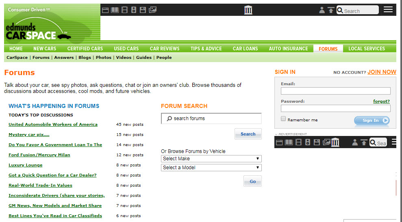
Task: Collapse the Advertisement chevron
Action: click(276, 134)
